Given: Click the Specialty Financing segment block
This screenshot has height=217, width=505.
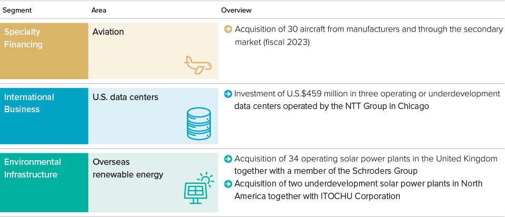Looking at the screenshot, I should 44,51.
